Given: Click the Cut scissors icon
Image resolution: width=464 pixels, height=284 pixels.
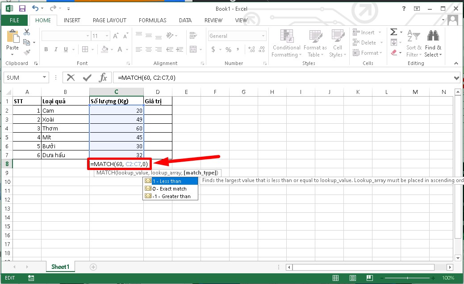Looking at the screenshot, I should pos(27,32).
